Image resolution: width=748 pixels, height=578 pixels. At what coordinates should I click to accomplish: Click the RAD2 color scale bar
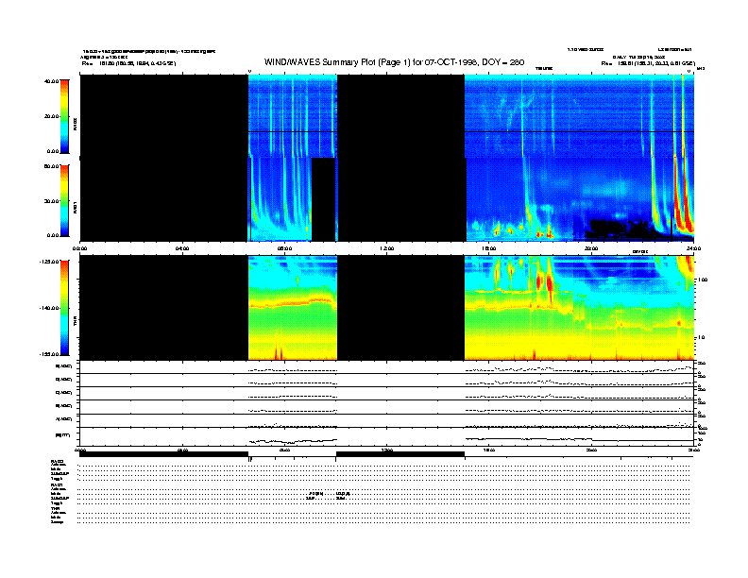click(64, 116)
